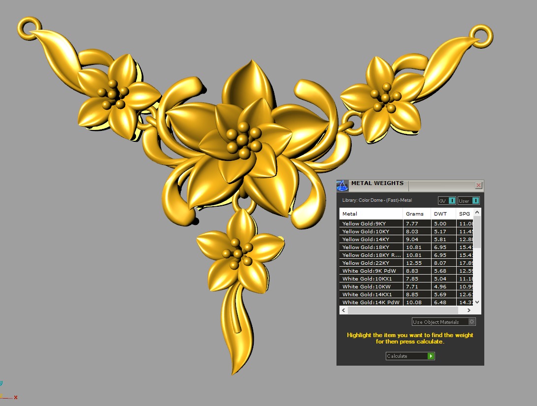Click the DWT column header

(443, 214)
